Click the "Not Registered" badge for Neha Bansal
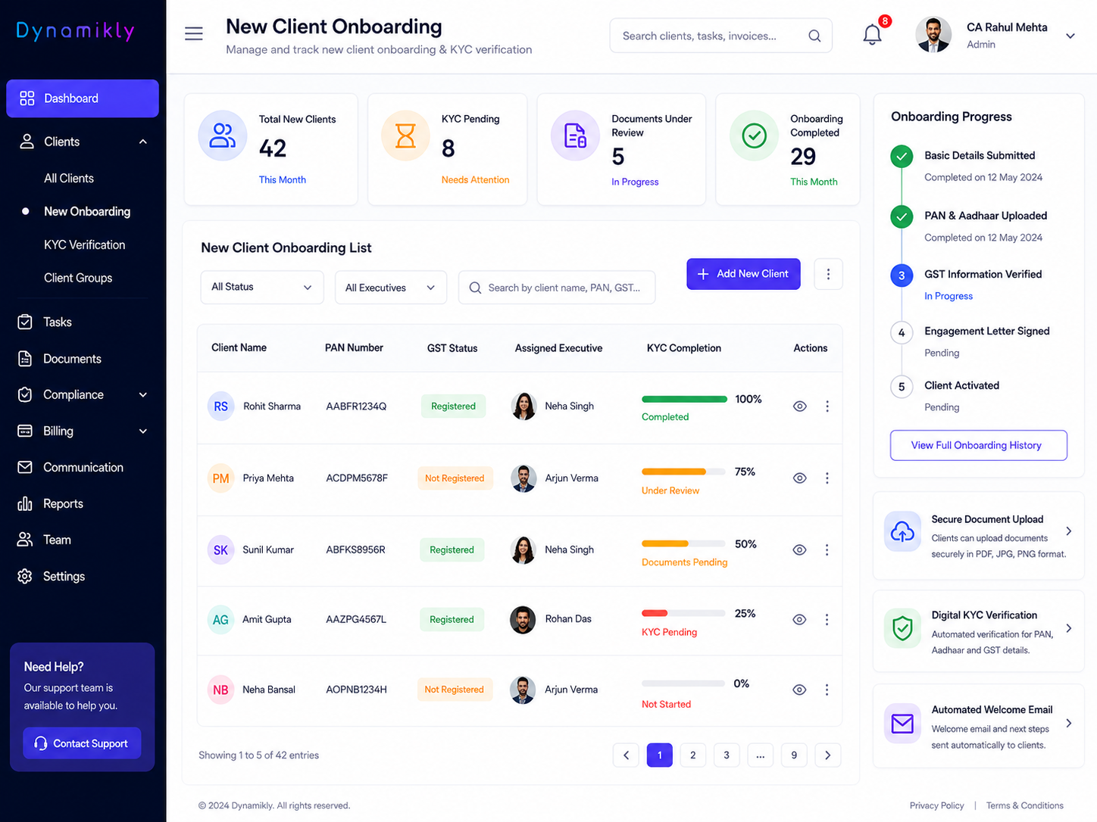Screen dimensions: 1097x822 point(454,690)
